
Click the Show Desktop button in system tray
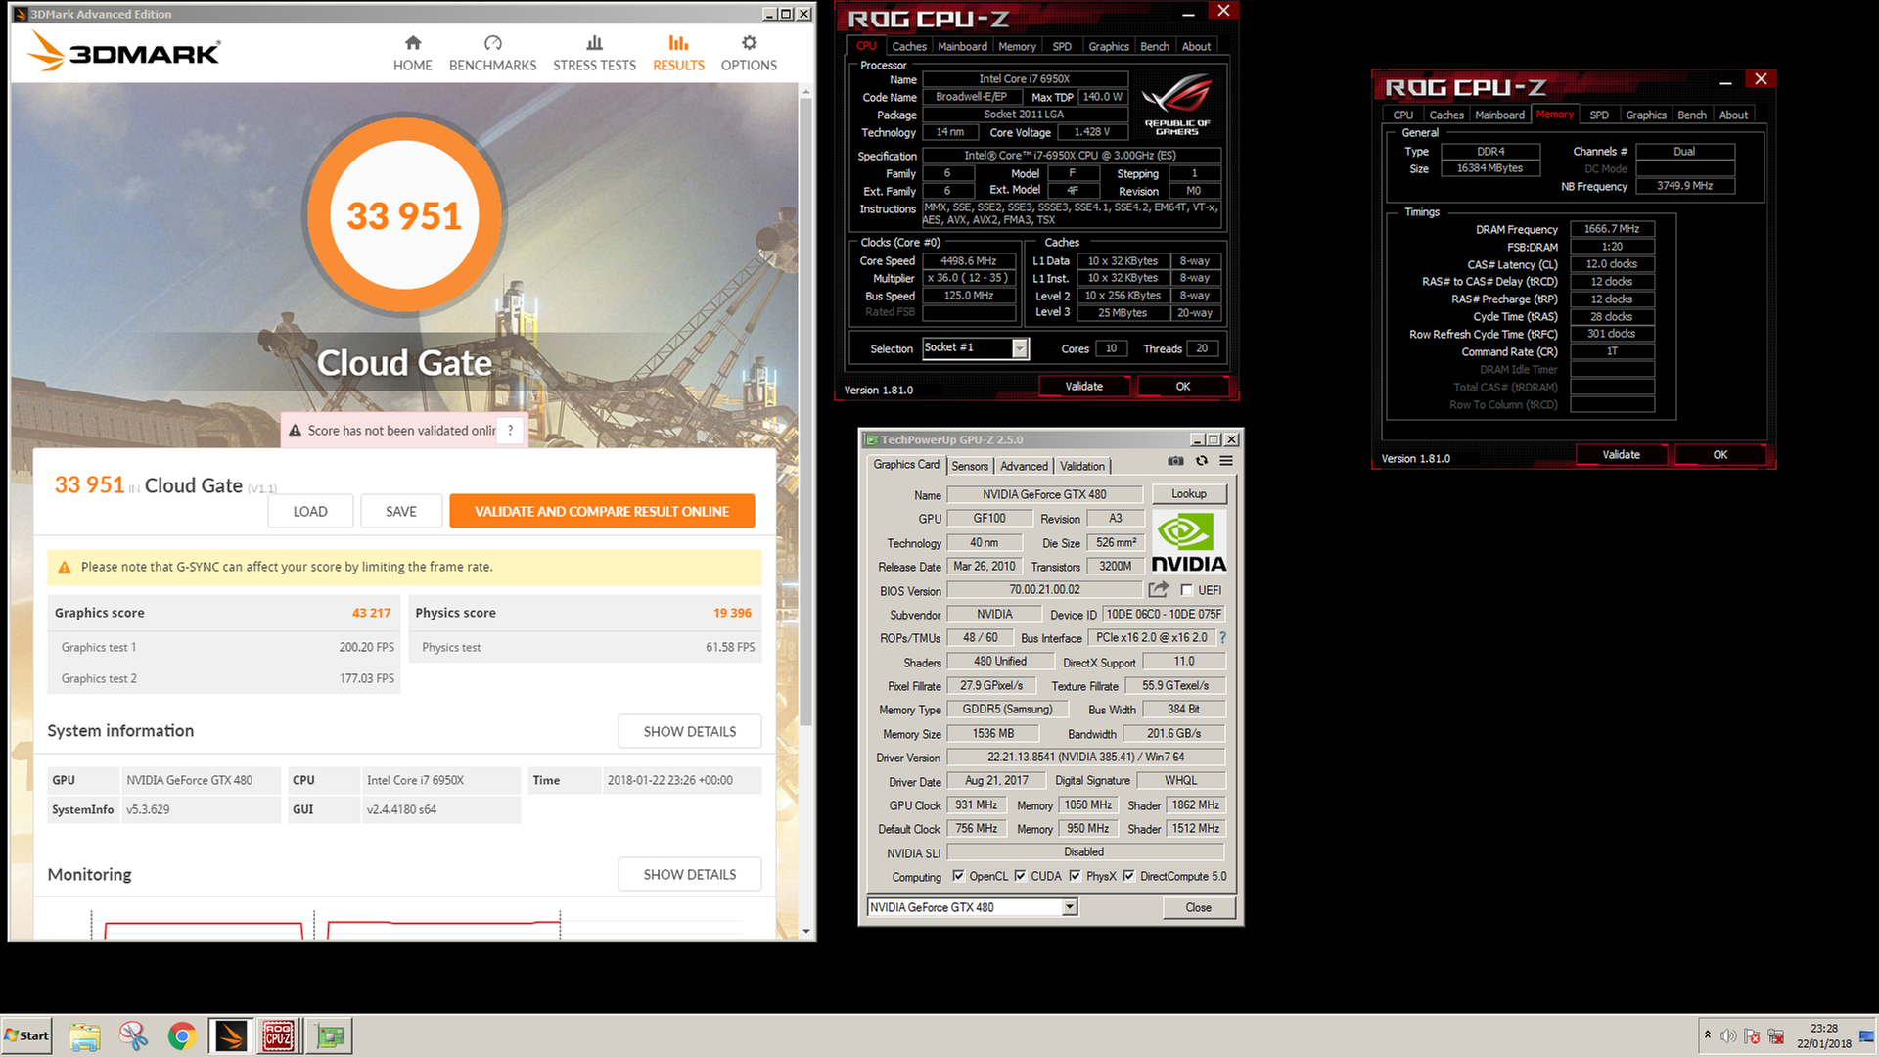(1868, 1035)
